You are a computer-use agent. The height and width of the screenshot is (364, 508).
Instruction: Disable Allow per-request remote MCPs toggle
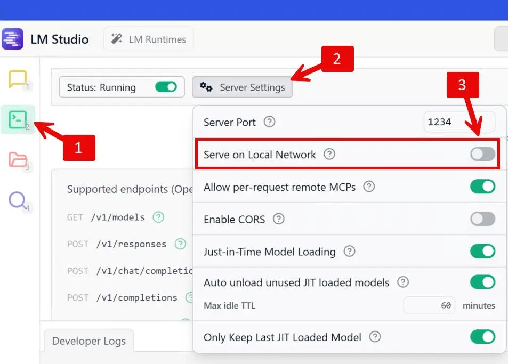pos(482,187)
